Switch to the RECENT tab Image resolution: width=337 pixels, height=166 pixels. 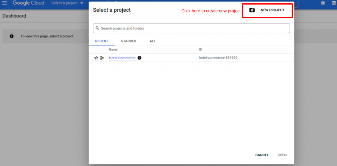click(x=102, y=41)
